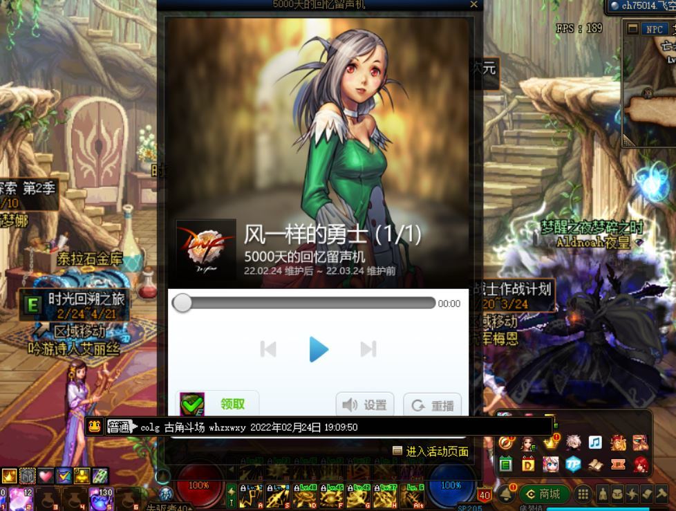Skip to the previous track
The image size is (676, 511).
click(x=268, y=349)
